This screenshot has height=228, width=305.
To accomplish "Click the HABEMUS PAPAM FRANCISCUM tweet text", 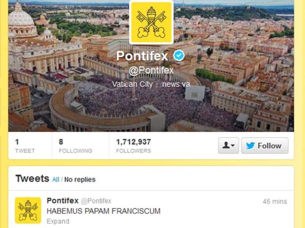I will 104,211.
